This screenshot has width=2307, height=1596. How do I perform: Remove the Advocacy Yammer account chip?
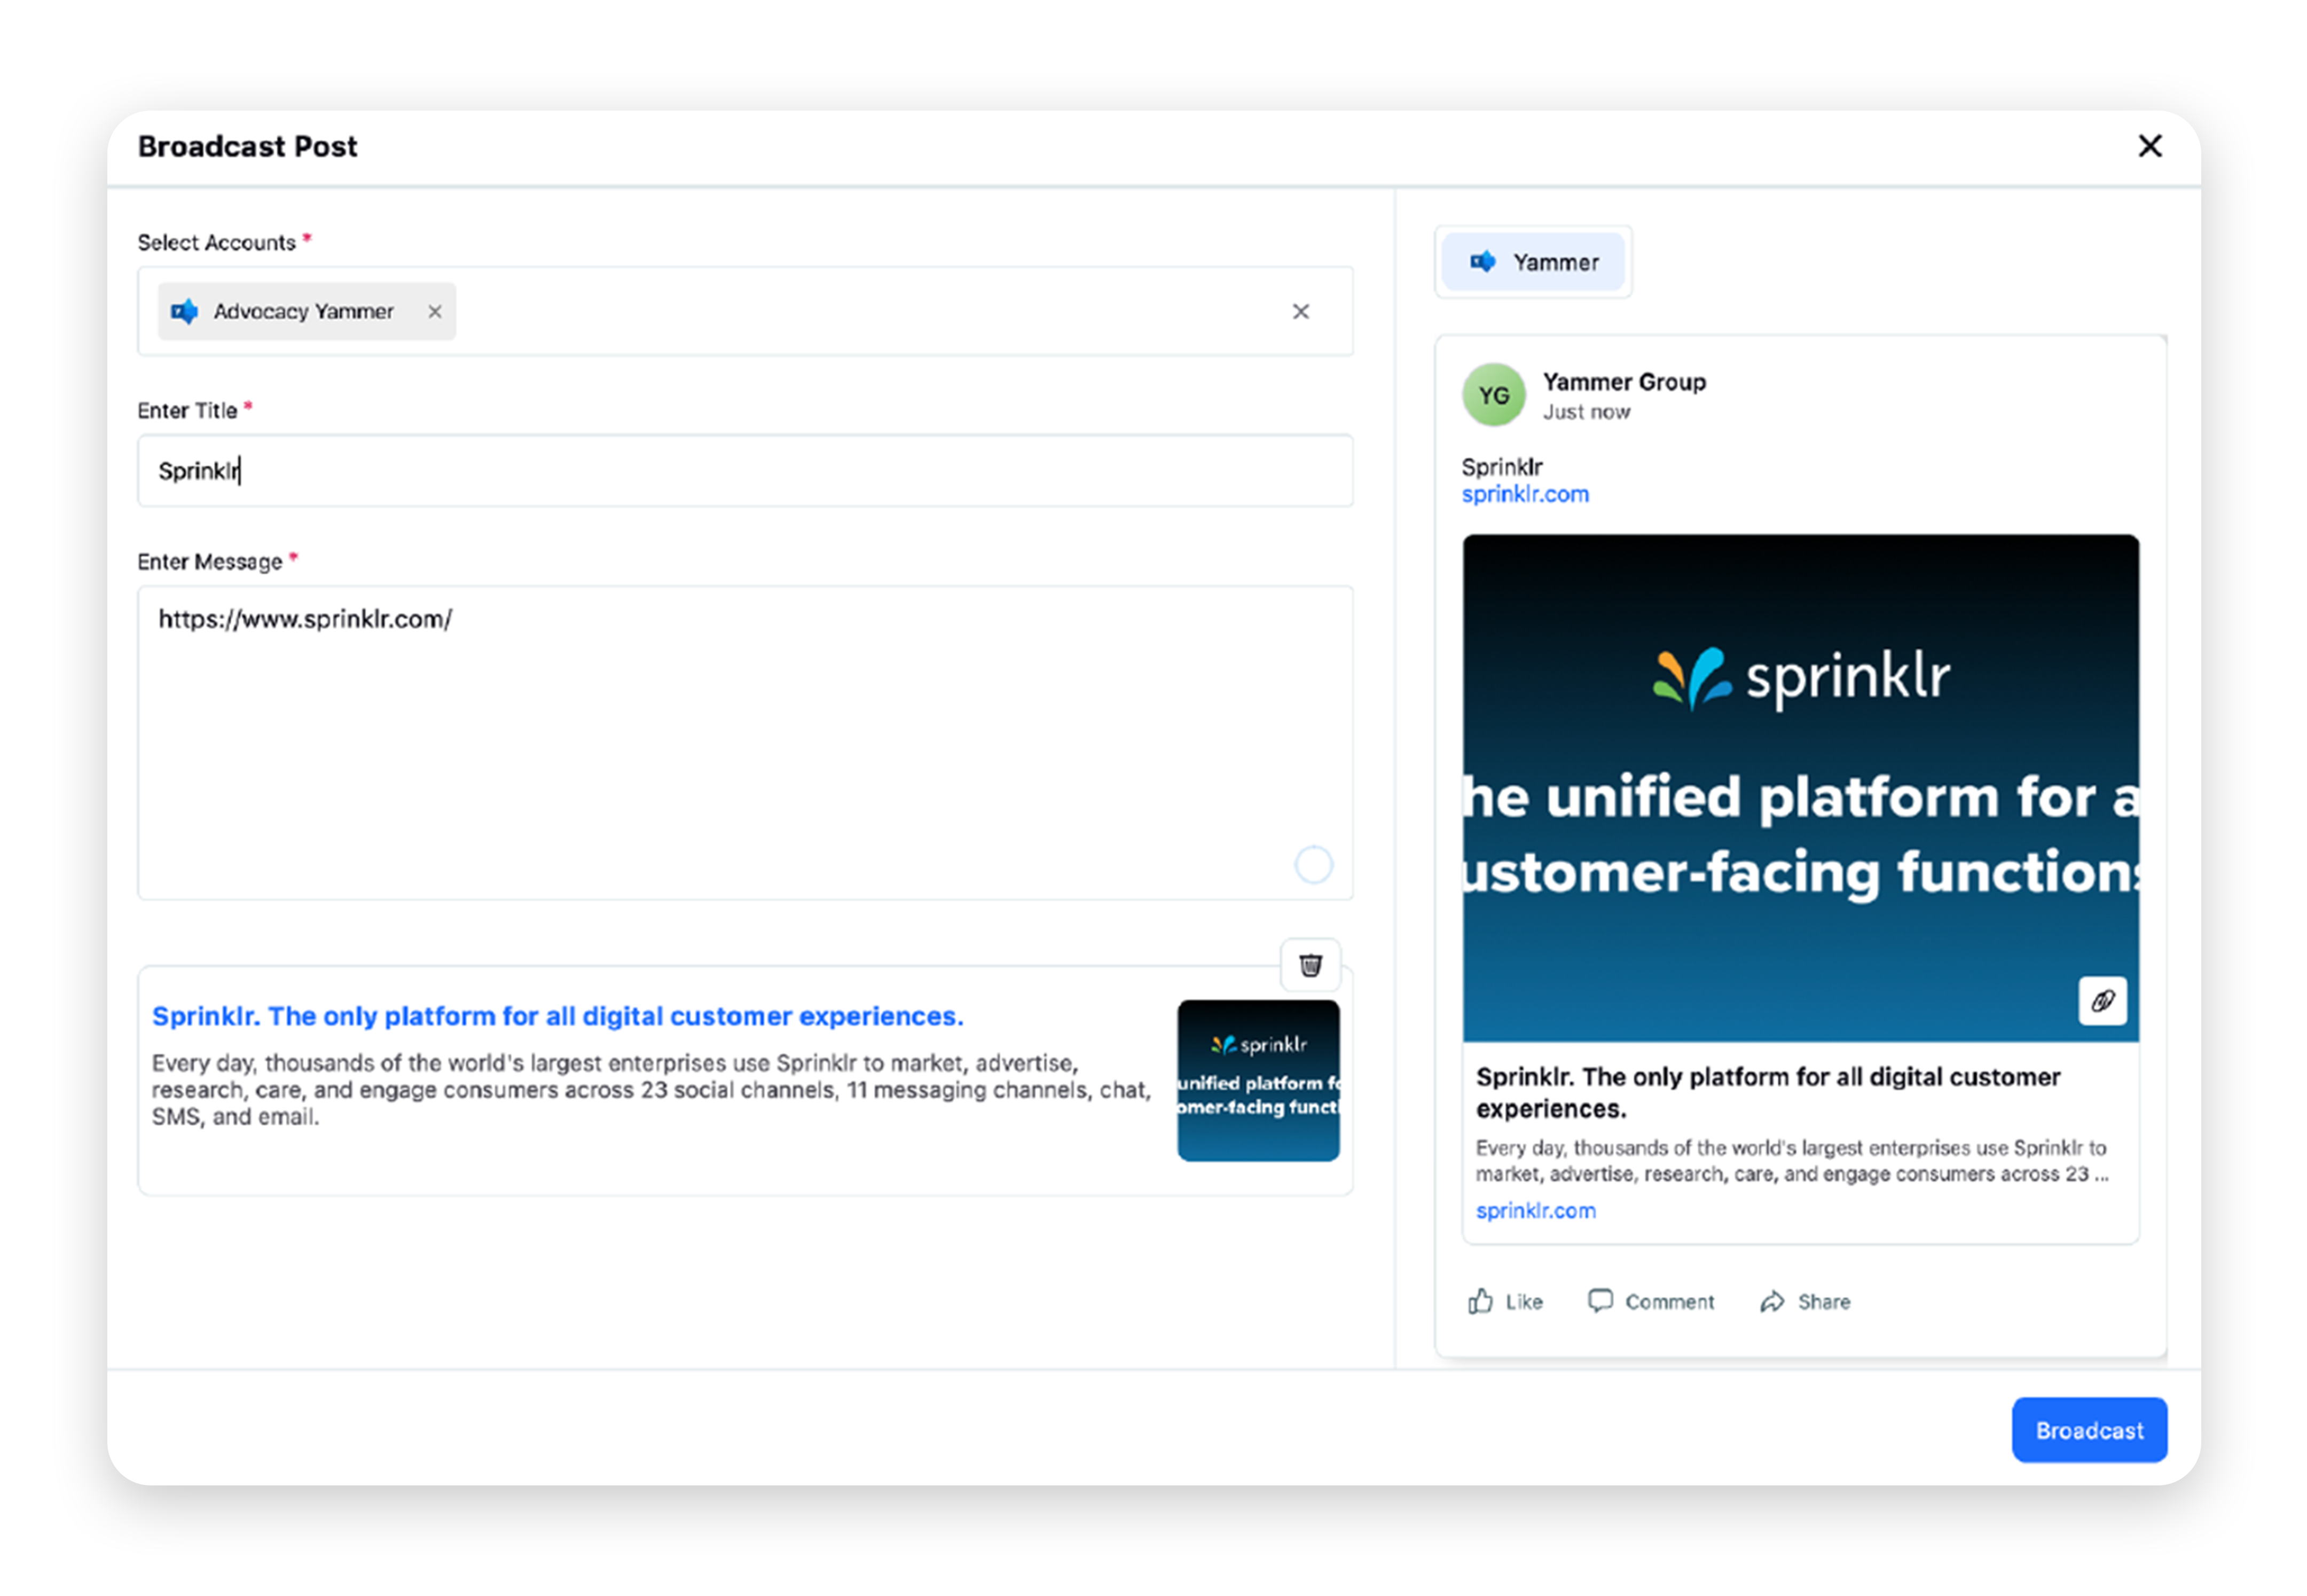click(435, 311)
